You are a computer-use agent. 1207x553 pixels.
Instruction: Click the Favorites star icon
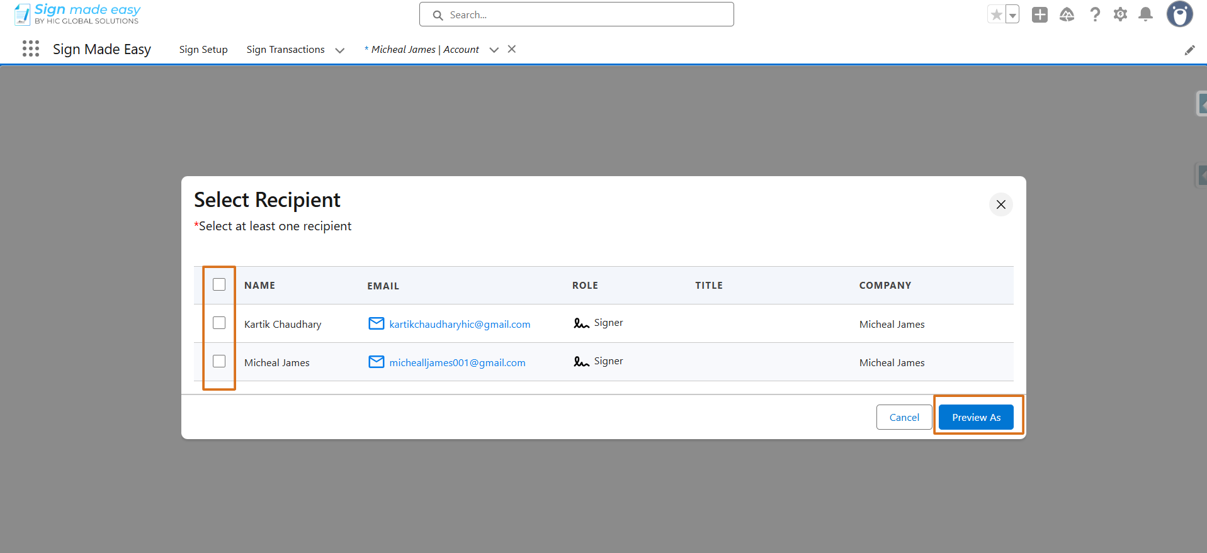click(996, 14)
